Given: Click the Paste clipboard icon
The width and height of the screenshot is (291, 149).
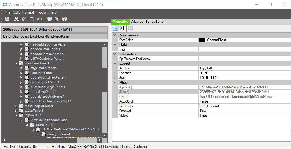Looking at the screenshot, I should tap(32, 19).
